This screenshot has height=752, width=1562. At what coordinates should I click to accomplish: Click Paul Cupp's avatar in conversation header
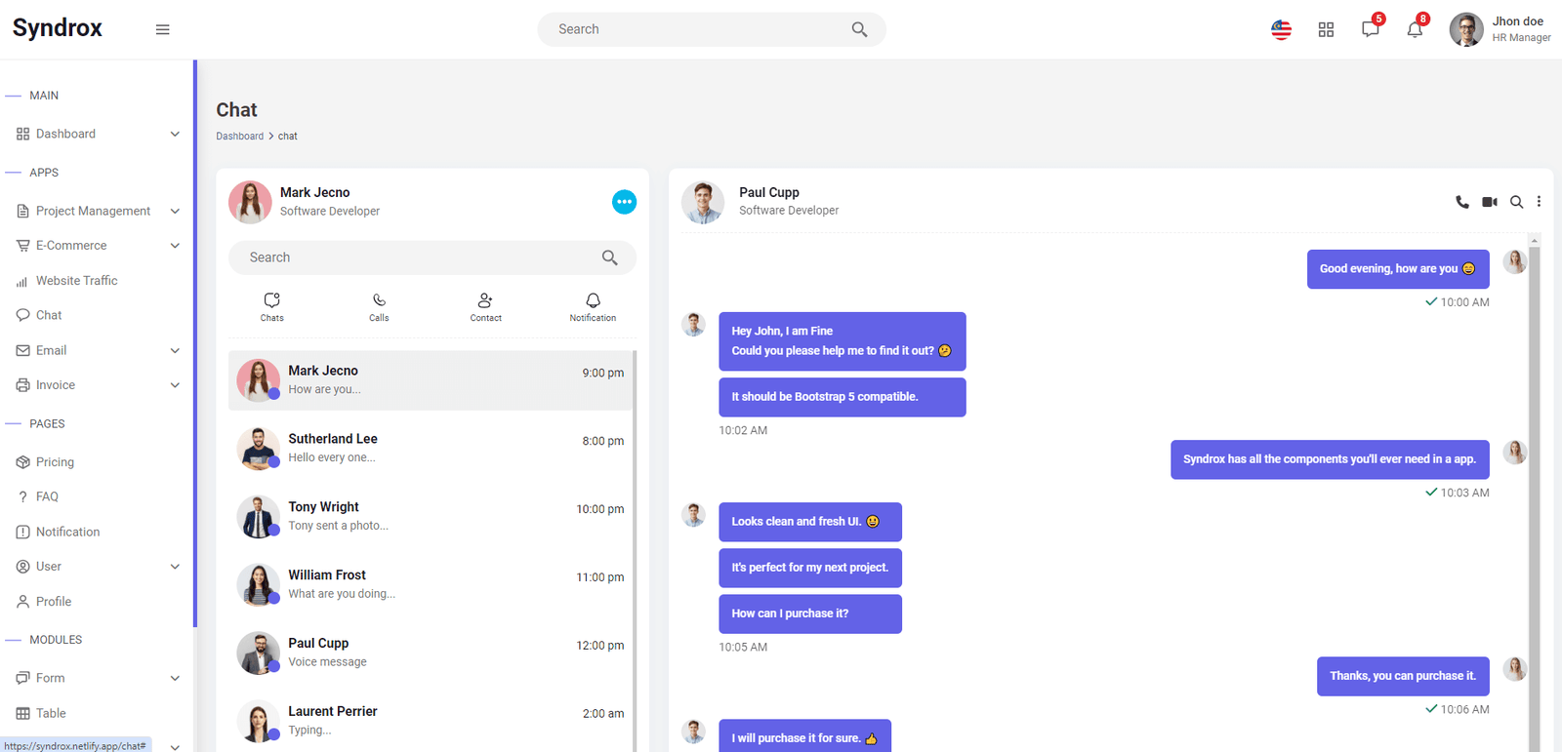click(703, 202)
